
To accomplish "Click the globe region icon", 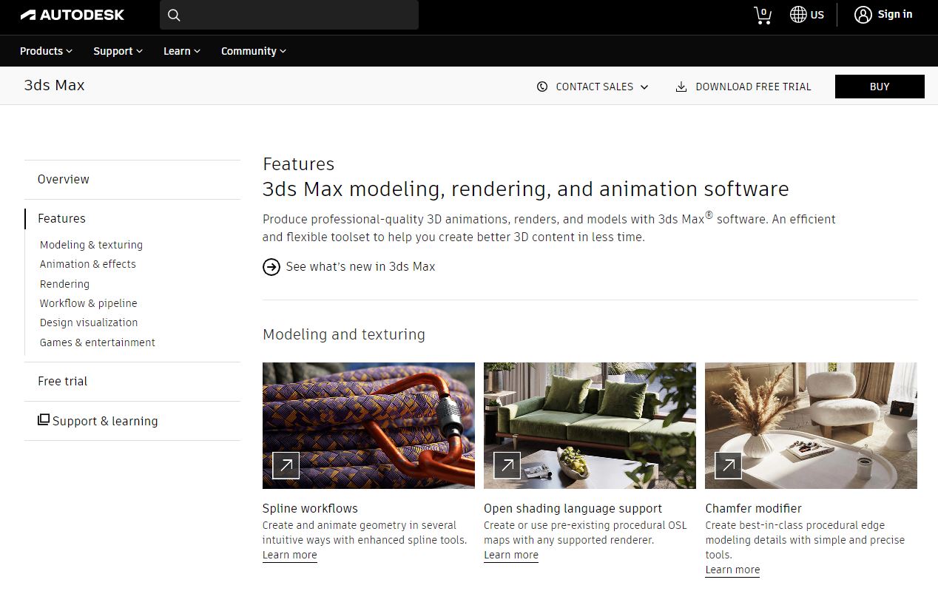I will (798, 15).
